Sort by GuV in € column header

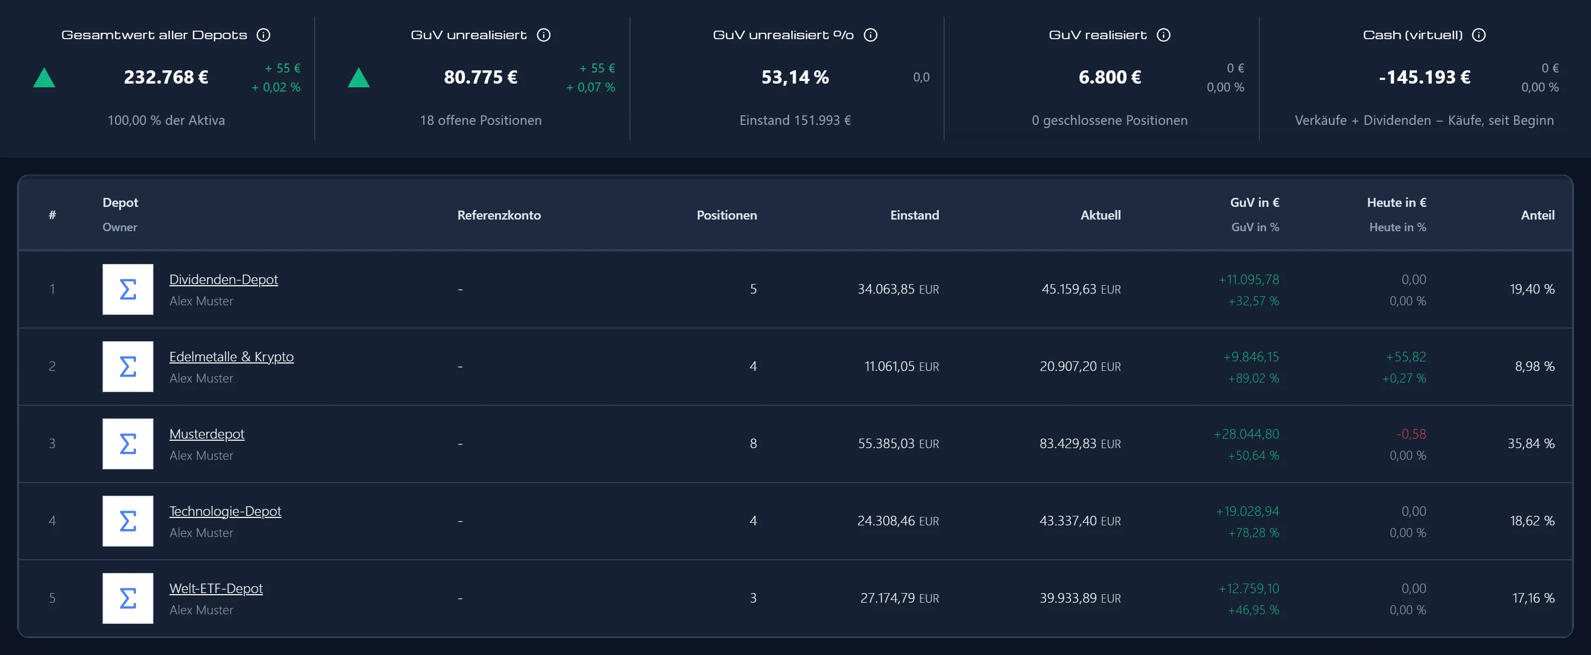pyautogui.click(x=1255, y=203)
